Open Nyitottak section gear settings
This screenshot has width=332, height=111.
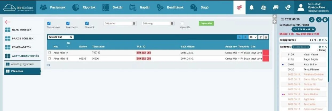(x=320, y=47)
